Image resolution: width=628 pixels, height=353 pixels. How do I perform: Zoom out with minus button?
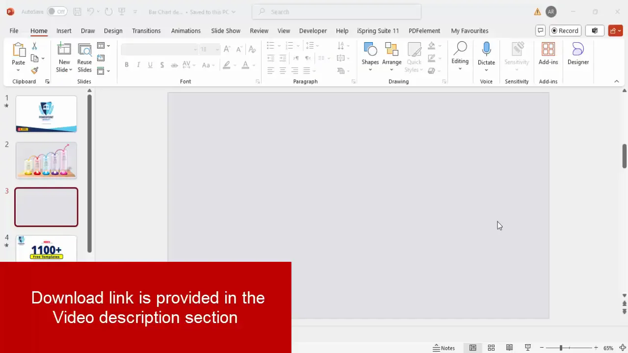(542, 348)
